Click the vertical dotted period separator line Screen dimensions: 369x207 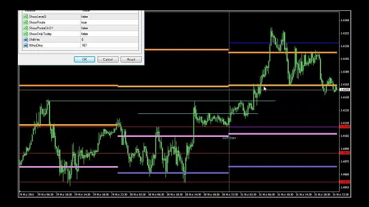pos(229,101)
